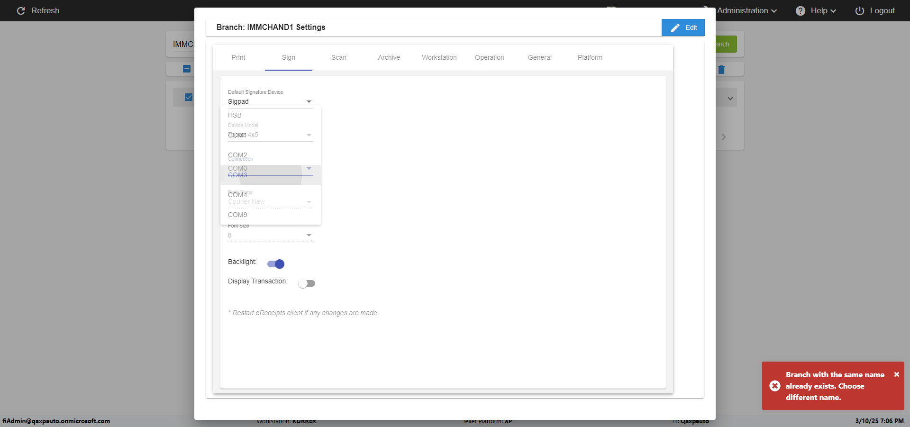
Task: Click the Refresh icon in top bar
Action: (x=21, y=10)
